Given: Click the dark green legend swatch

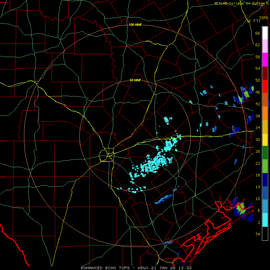Looking at the screenshot, I should [x=265, y=153].
